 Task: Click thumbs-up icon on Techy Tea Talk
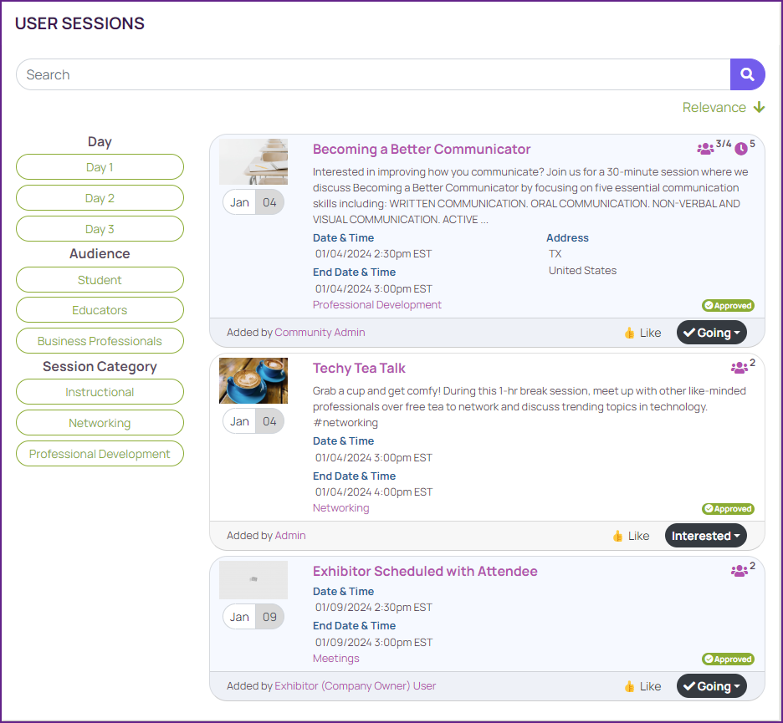617,536
